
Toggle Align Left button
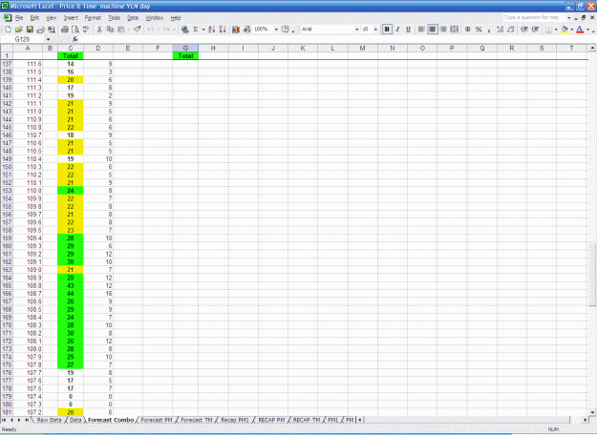coord(421,30)
